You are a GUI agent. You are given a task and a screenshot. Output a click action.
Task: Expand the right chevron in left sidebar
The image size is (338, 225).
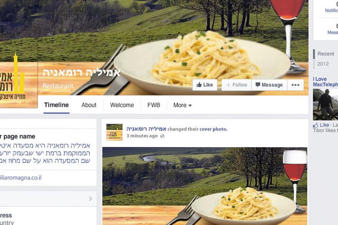pos(90,198)
